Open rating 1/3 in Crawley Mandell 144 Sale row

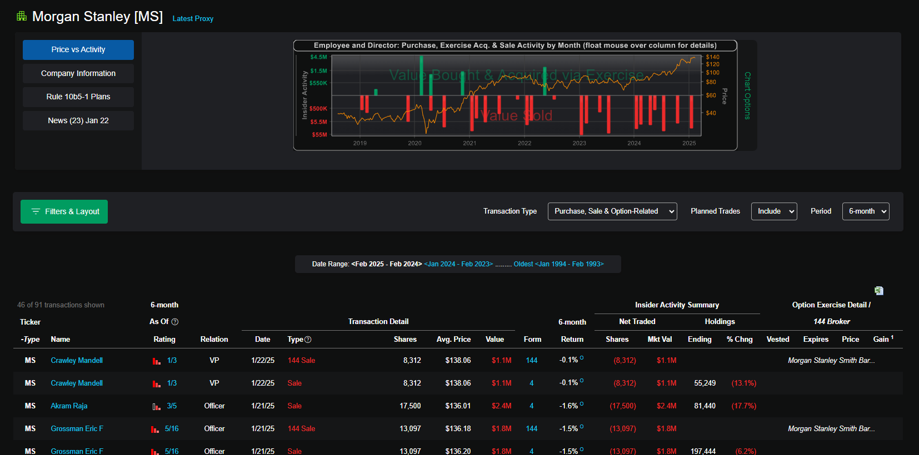[x=172, y=361]
